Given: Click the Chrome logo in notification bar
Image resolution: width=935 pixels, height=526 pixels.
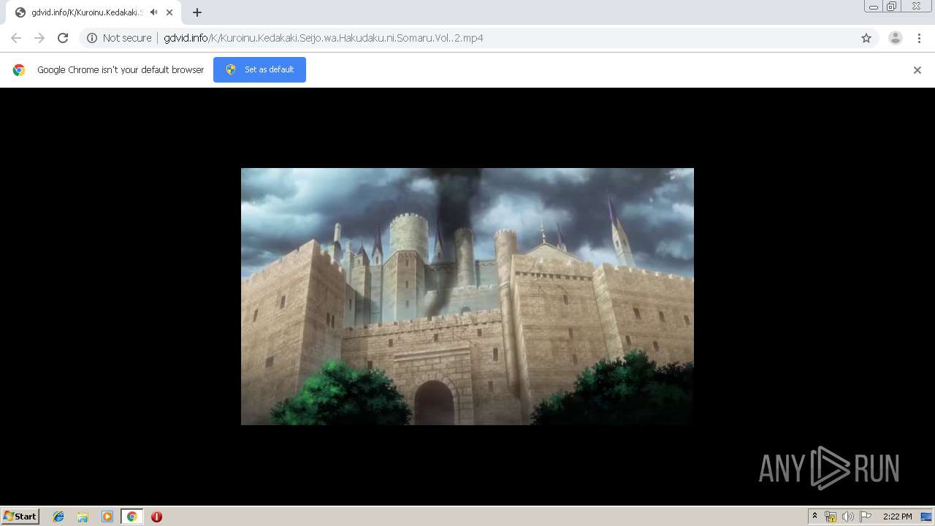Looking at the screenshot, I should (x=19, y=70).
